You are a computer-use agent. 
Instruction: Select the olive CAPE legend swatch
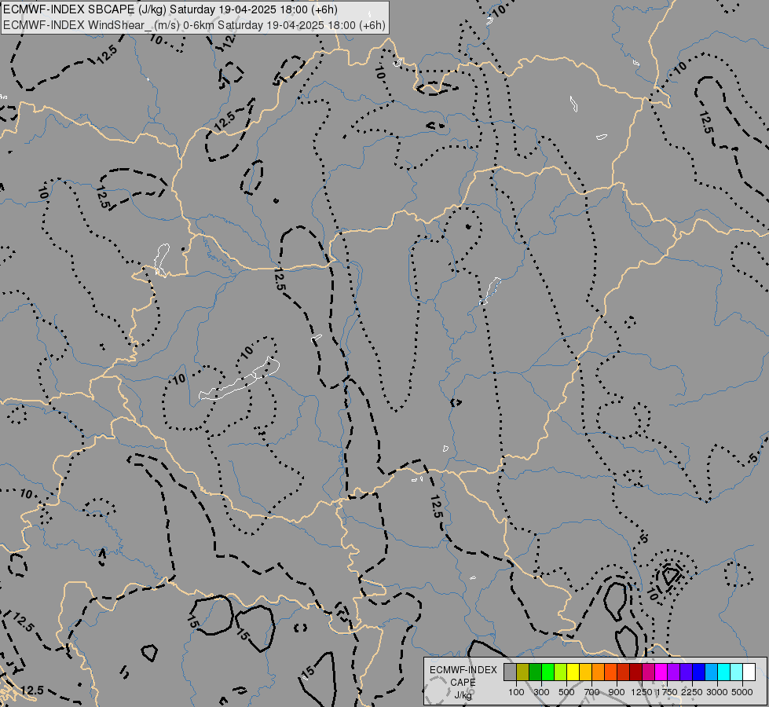pyautogui.click(x=523, y=672)
